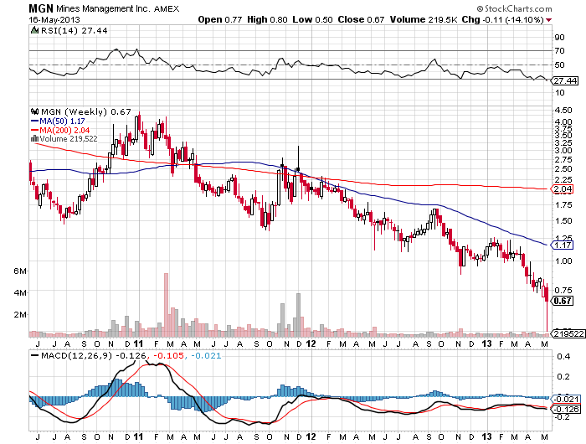Click the 6M volume scale label
Viewport: 586px width, 444px height.
coord(20,271)
